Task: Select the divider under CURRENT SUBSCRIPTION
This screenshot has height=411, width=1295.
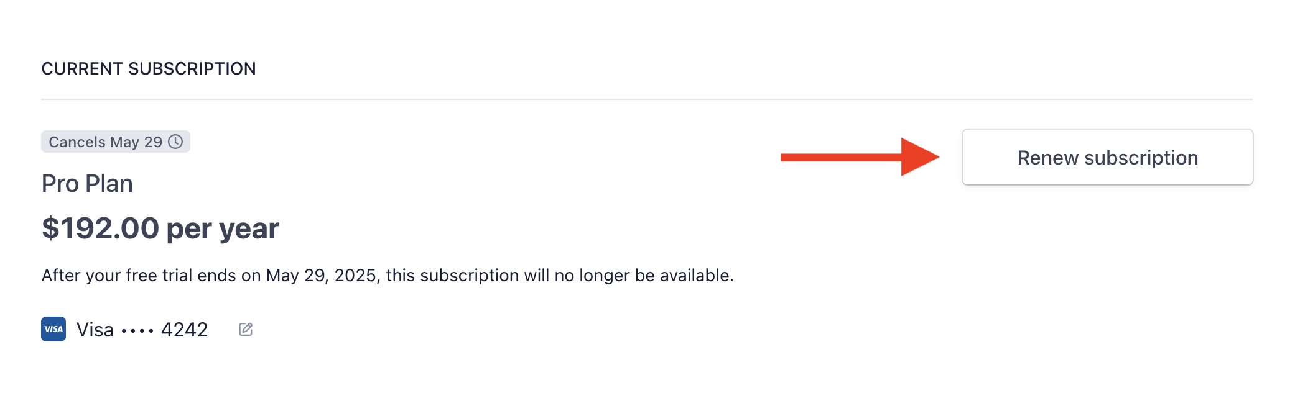Action: 647,96
